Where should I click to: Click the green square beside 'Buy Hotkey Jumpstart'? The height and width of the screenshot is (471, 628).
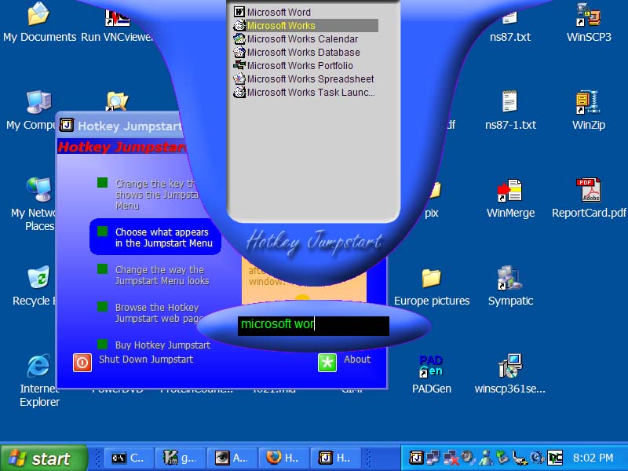pos(102,344)
